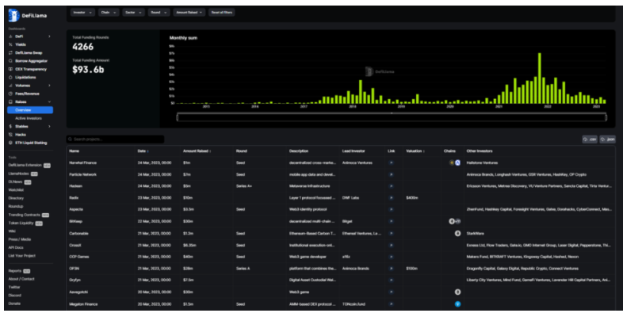This screenshot has width=627, height=313.
Task: Open Fees/Revenue dashboard
Action: (x=27, y=94)
